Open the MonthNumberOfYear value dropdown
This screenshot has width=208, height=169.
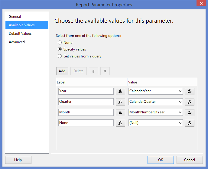(180, 112)
